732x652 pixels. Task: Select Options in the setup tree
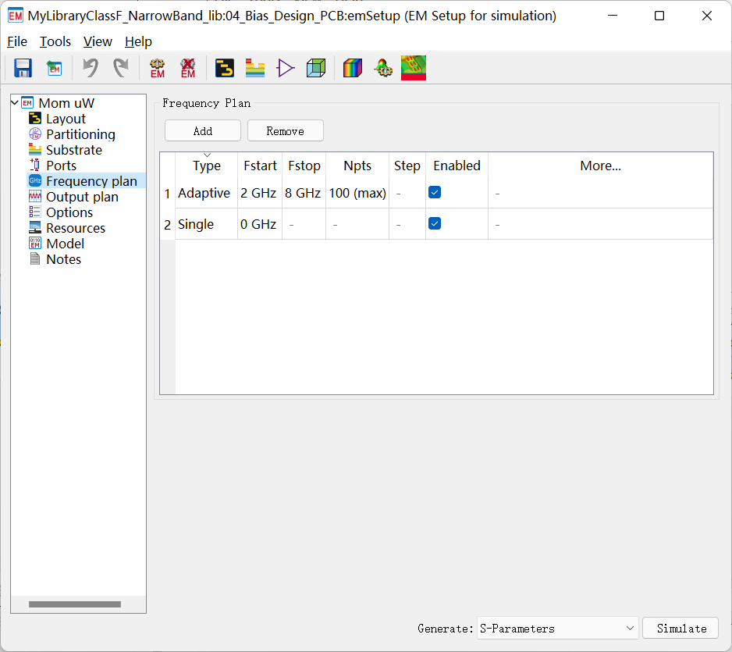(x=69, y=212)
